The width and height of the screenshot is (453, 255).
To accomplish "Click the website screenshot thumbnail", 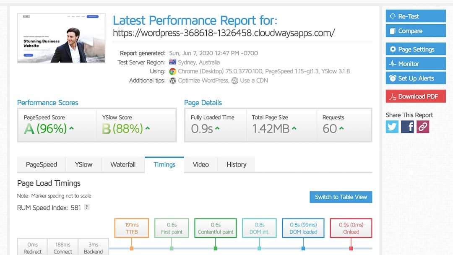I will click(x=61, y=38).
